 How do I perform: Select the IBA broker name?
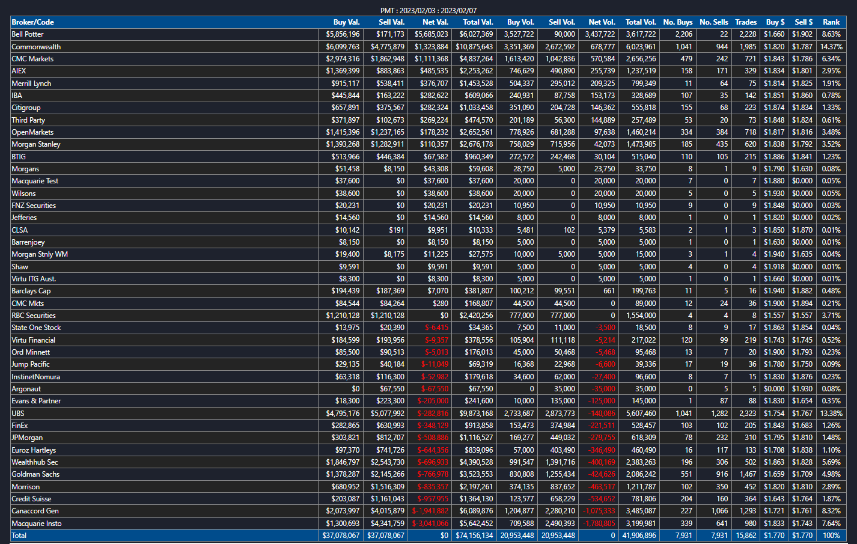(x=17, y=96)
